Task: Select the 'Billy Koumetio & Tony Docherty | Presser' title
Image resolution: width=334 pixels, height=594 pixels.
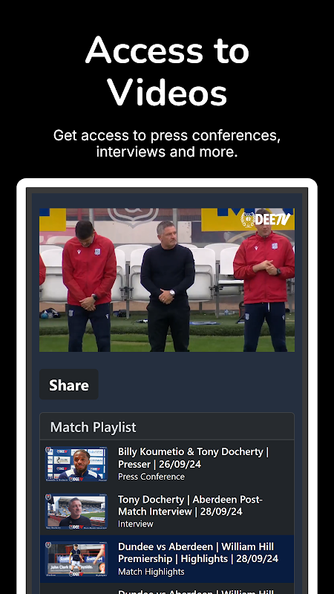Action: point(193,457)
